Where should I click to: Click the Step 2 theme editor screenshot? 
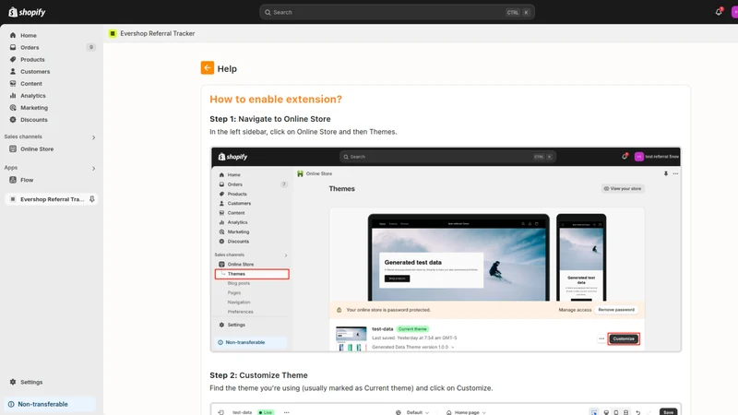(x=446, y=409)
